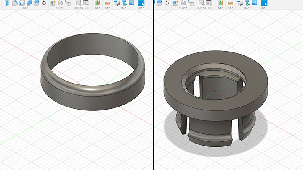Image resolution: width=303 pixels, height=170 pixels.
Task: Click Insert T-plus icon in left window
Action: (x=125, y=3)
